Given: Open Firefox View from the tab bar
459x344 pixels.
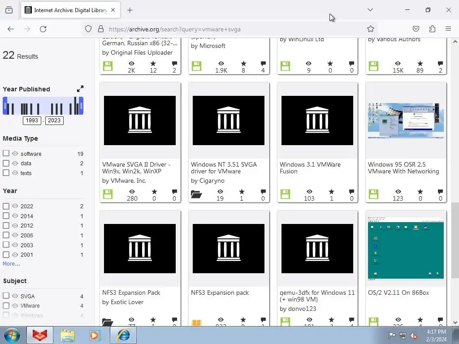Looking at the screenshot, I should pos(9,10).
